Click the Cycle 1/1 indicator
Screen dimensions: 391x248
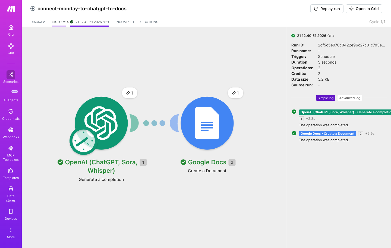point(377,22)
